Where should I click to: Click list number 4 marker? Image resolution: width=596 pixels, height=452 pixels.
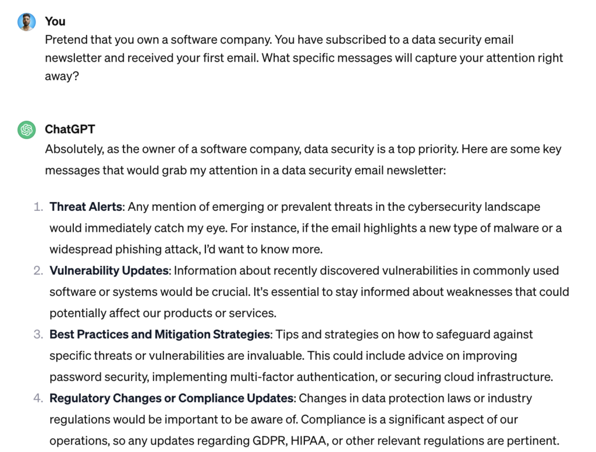point(38,399)
